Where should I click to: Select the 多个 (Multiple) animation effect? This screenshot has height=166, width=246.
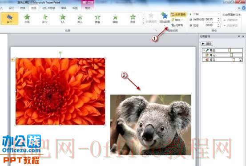(9, 19)
